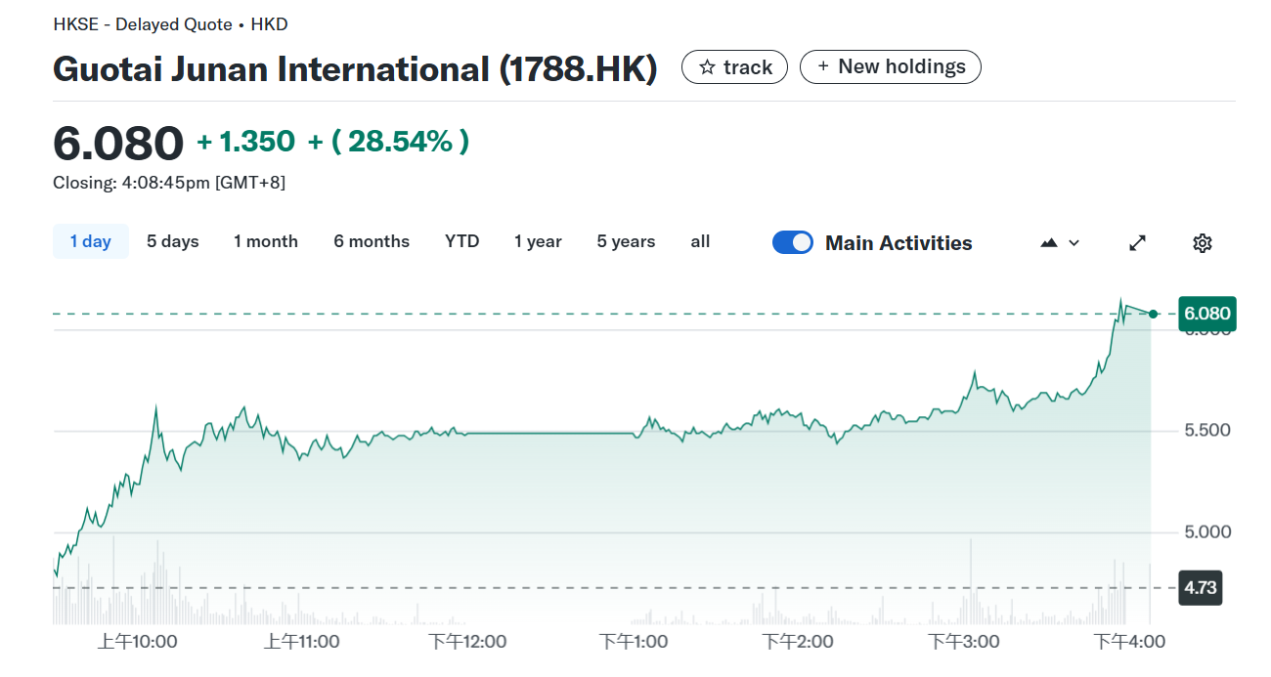This screenshot has width=1271, height=677.
Task: Click the latest price point marker dot
Action: point(1154,314)
